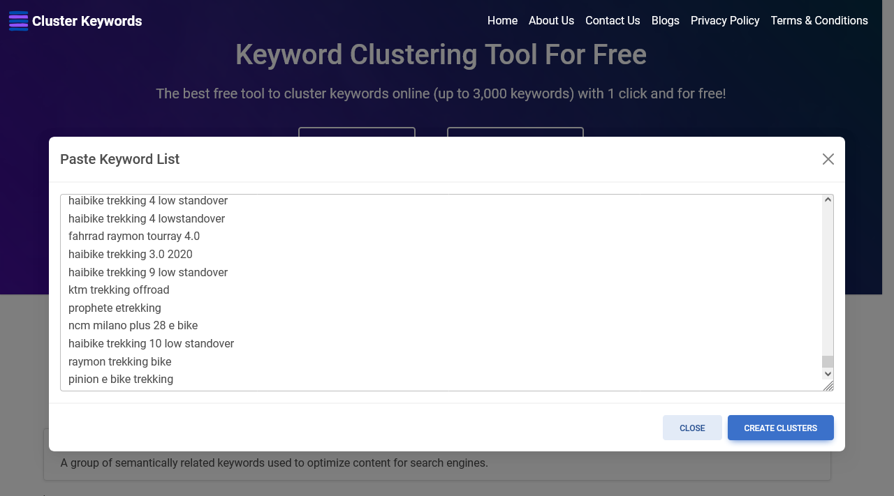Screen dimensions: 894x496
Task: Click the Cluster Keywords brand text
Action: (87, 21)
